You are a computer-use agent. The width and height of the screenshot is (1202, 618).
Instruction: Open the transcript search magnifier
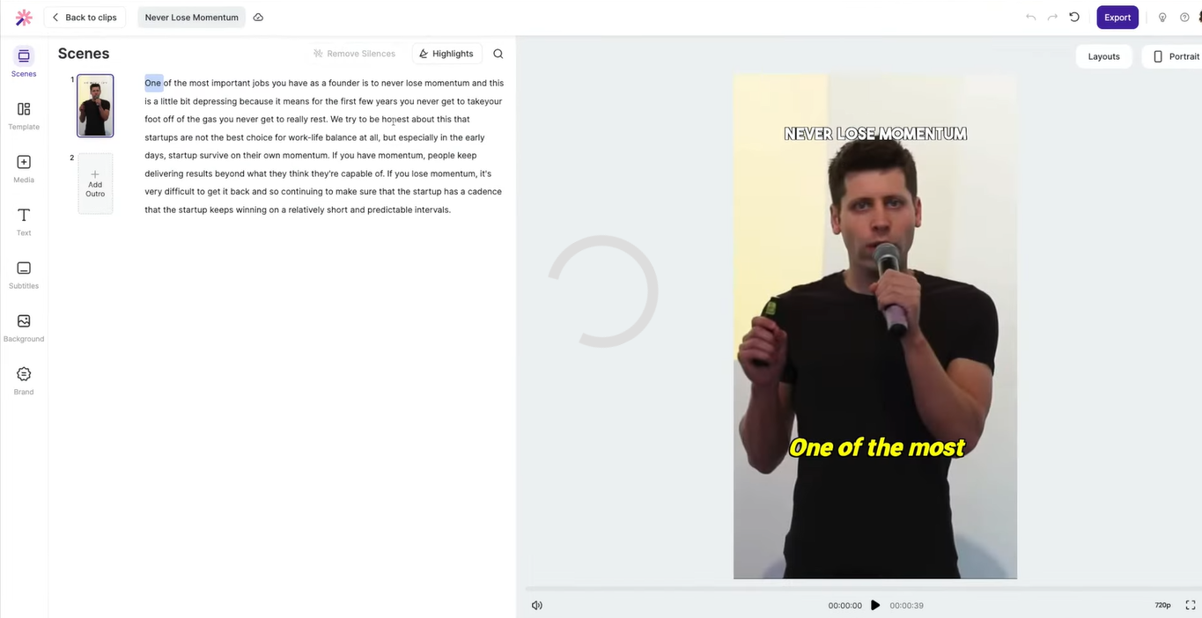(x=498, y=53)
